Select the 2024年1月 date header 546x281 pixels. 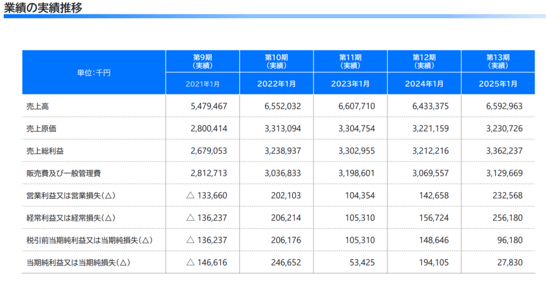(424, 84)
